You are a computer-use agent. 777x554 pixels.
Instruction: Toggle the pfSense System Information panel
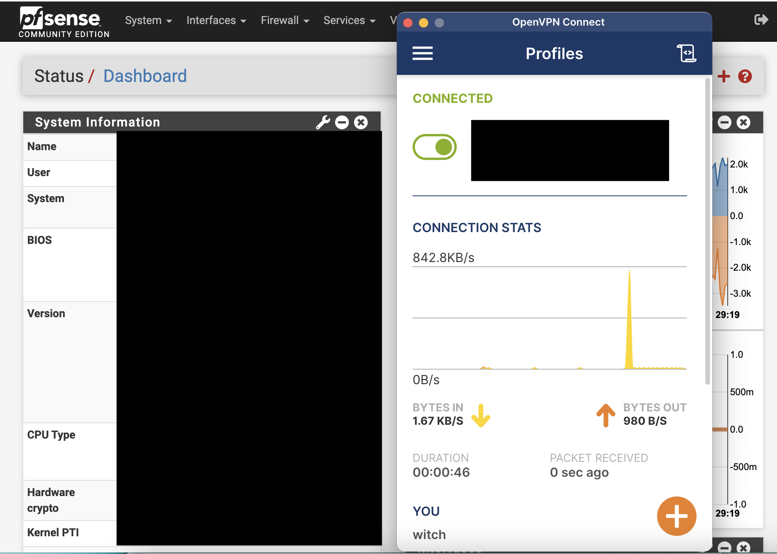point(342,122)
